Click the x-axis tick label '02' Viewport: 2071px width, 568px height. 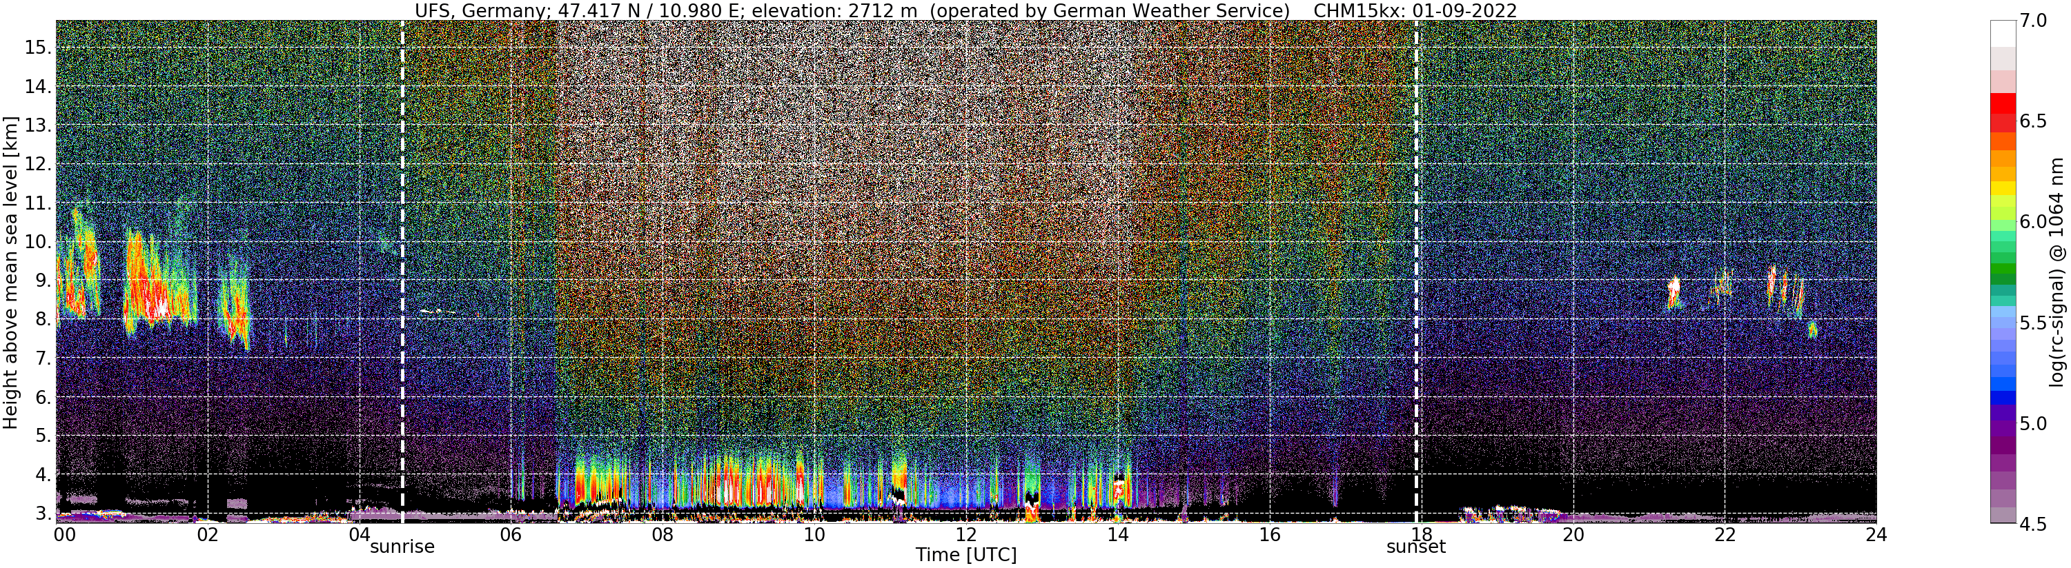[208, 534]
